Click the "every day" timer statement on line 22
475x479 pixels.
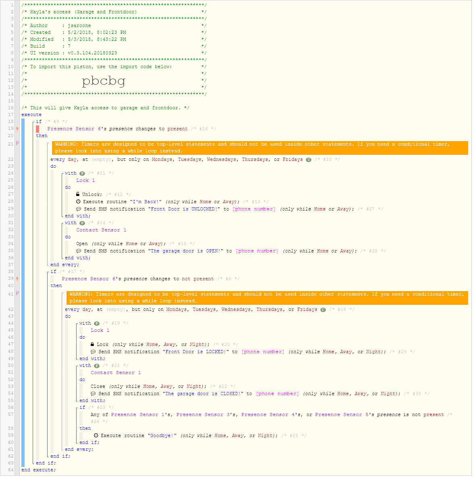[65, 159]
